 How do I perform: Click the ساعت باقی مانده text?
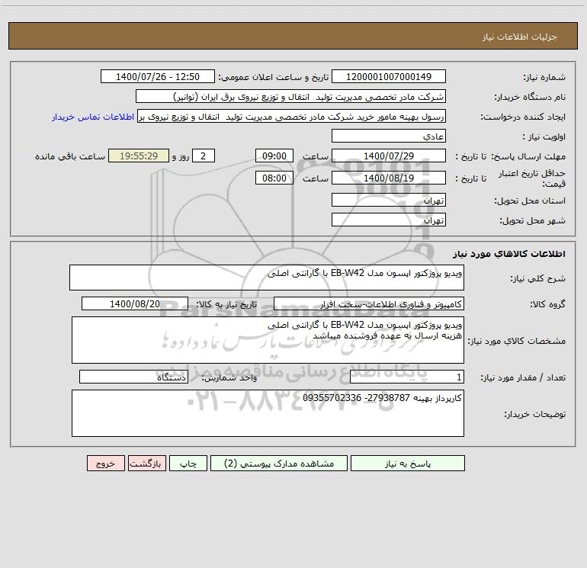pyautogui.click(x=70, y=156)
